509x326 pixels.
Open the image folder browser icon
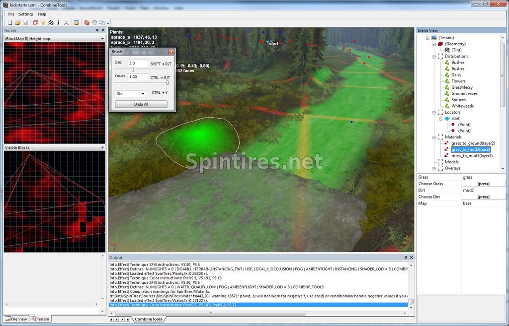[76, 23]
